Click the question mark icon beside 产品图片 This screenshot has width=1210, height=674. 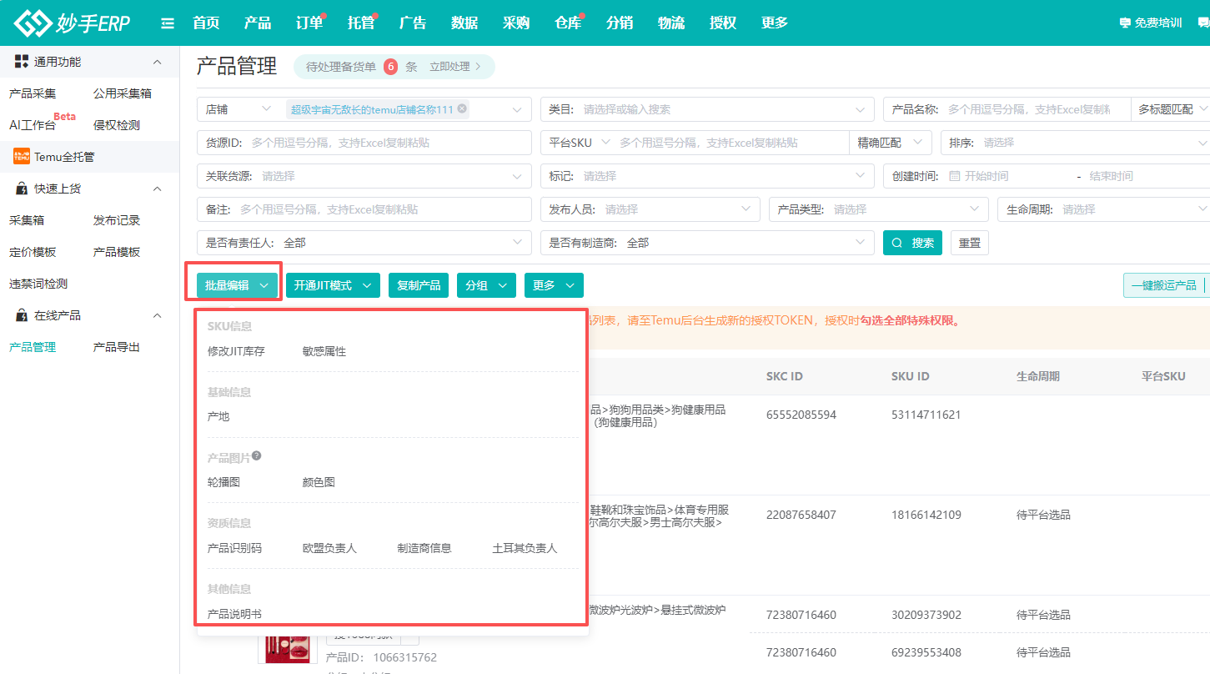point(255,454)
